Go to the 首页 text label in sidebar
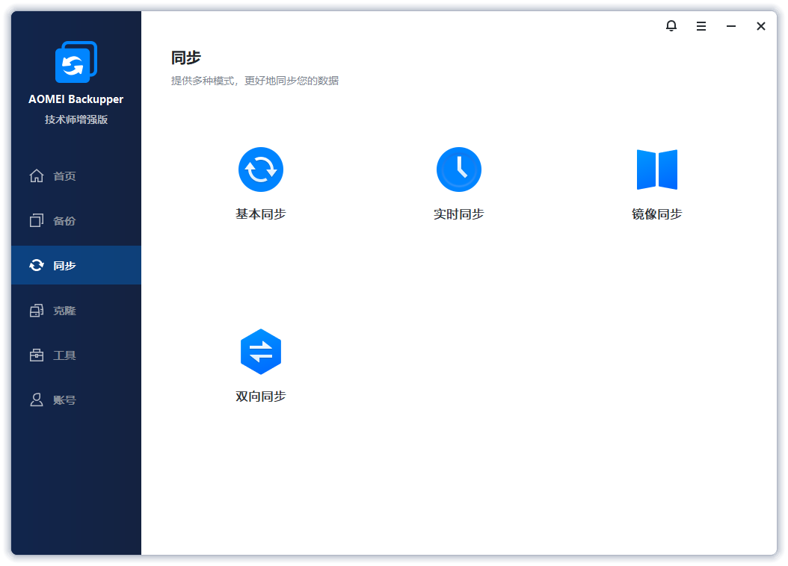This screenshot has height=566, width=788. pyautogui.click(x=64, y=176)
